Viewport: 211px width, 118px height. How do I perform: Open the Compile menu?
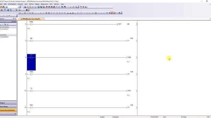(x=20, y=4)
